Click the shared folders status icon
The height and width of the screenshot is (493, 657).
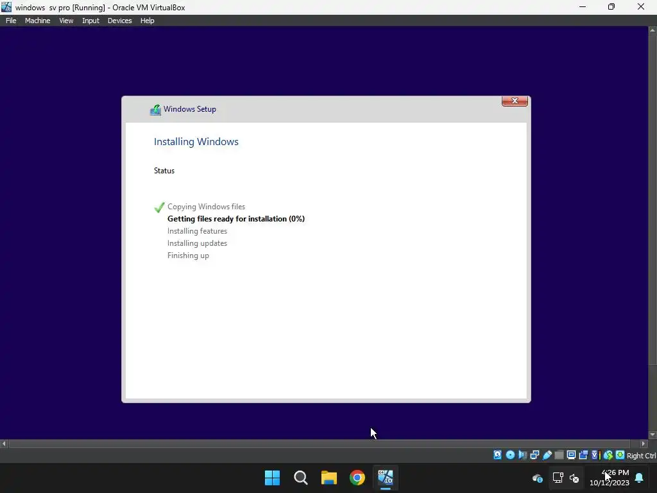tap(559, 455)
